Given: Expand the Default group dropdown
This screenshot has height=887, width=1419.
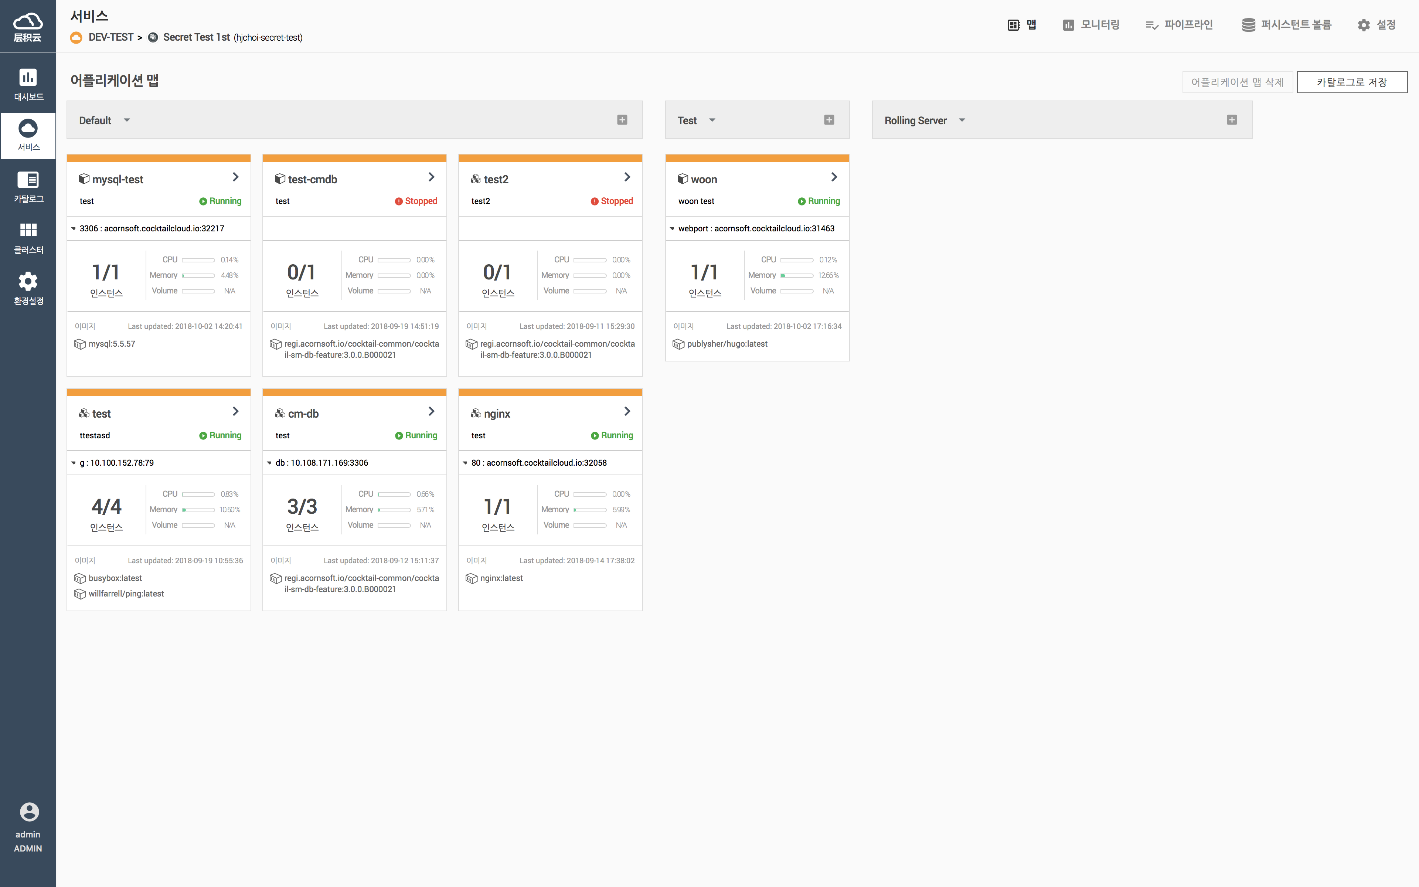Looking at the screenshot, I should [127, 120].
